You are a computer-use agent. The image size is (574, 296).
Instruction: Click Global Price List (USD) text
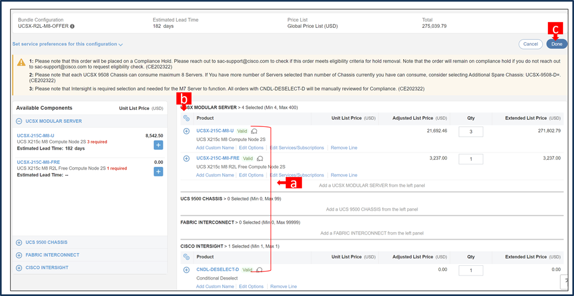[312, 26]
